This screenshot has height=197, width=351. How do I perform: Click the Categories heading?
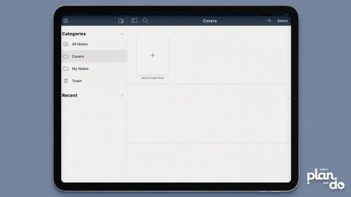click(74, 34)
